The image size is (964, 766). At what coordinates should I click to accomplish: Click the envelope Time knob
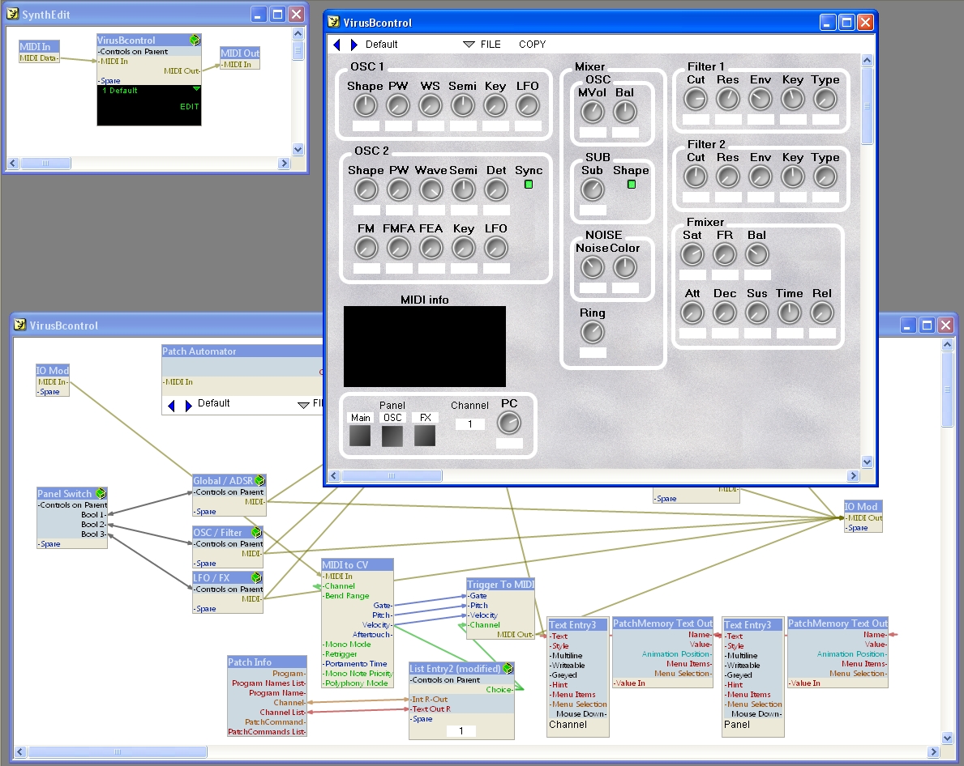[x=790, y=313]
